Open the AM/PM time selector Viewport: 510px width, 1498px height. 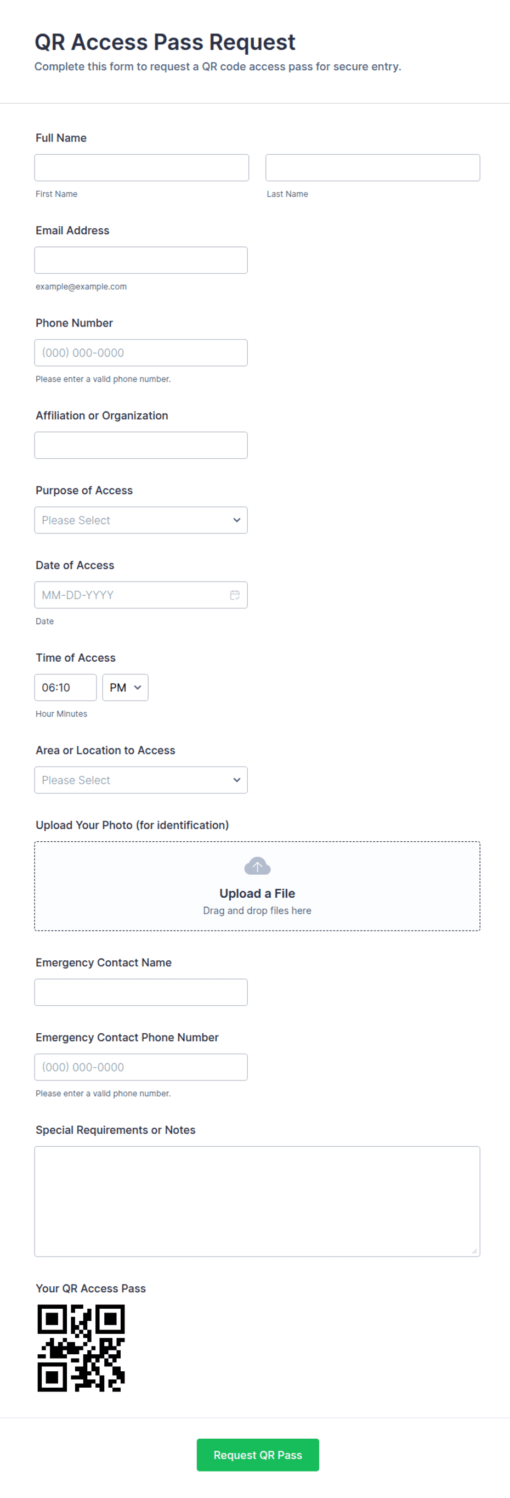tap(126, 688)
